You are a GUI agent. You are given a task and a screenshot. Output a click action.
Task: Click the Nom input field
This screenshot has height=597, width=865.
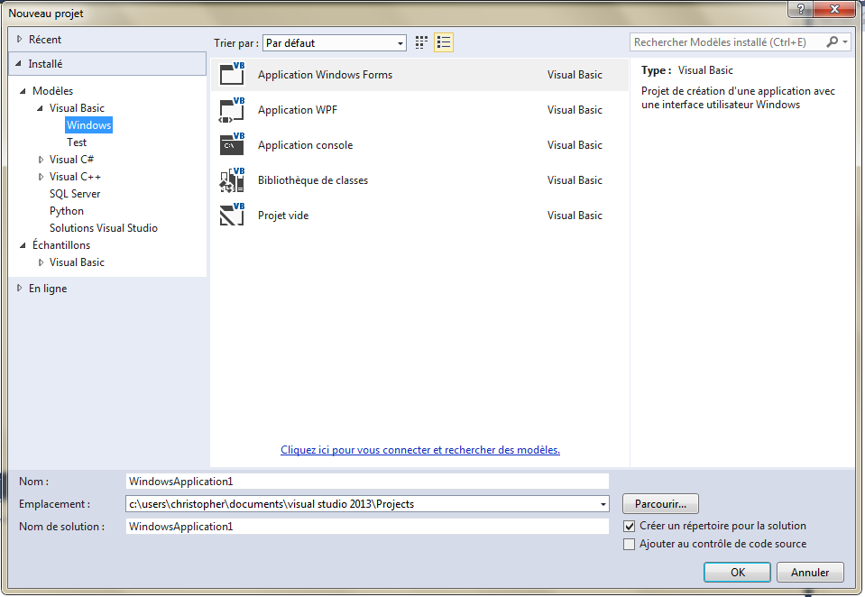click(x=367, y=482)
